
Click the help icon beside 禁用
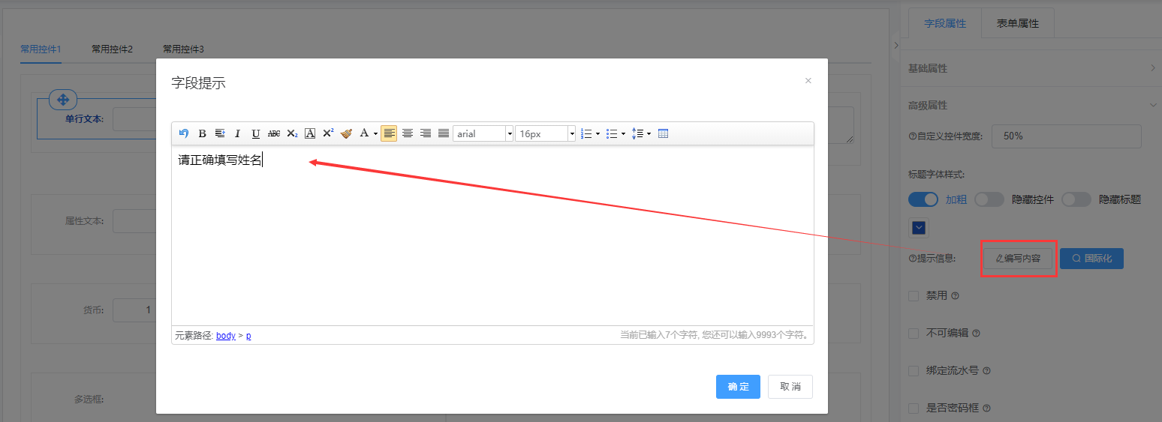click(955, 296)
